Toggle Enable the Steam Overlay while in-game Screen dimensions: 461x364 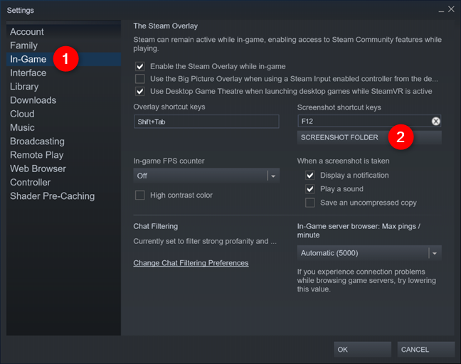tap(140, 66)
